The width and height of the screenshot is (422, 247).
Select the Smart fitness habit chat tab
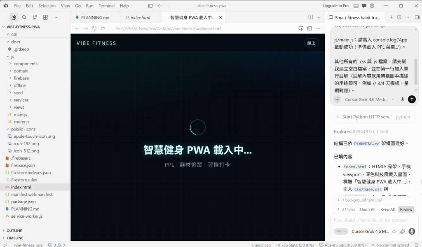[x=355, y=17]
